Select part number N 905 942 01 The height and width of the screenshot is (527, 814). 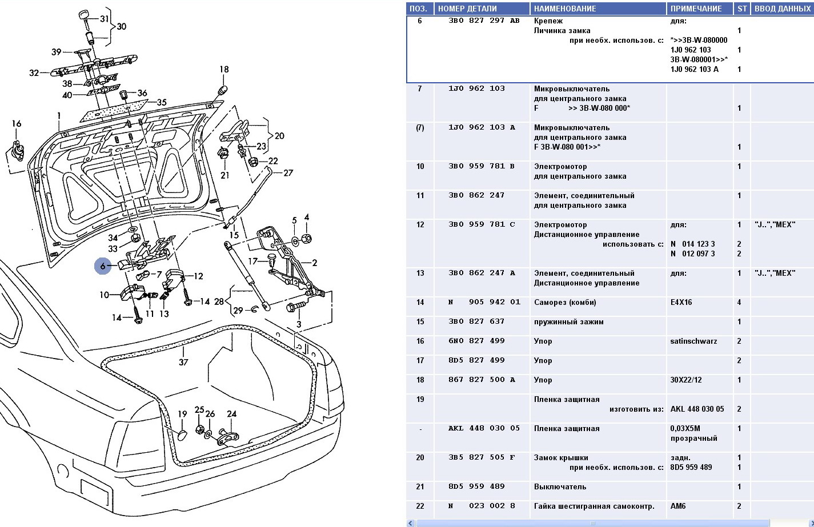pos(484,302)
